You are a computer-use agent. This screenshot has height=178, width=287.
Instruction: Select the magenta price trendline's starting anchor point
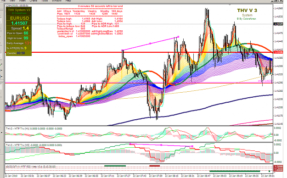point(123,50)
